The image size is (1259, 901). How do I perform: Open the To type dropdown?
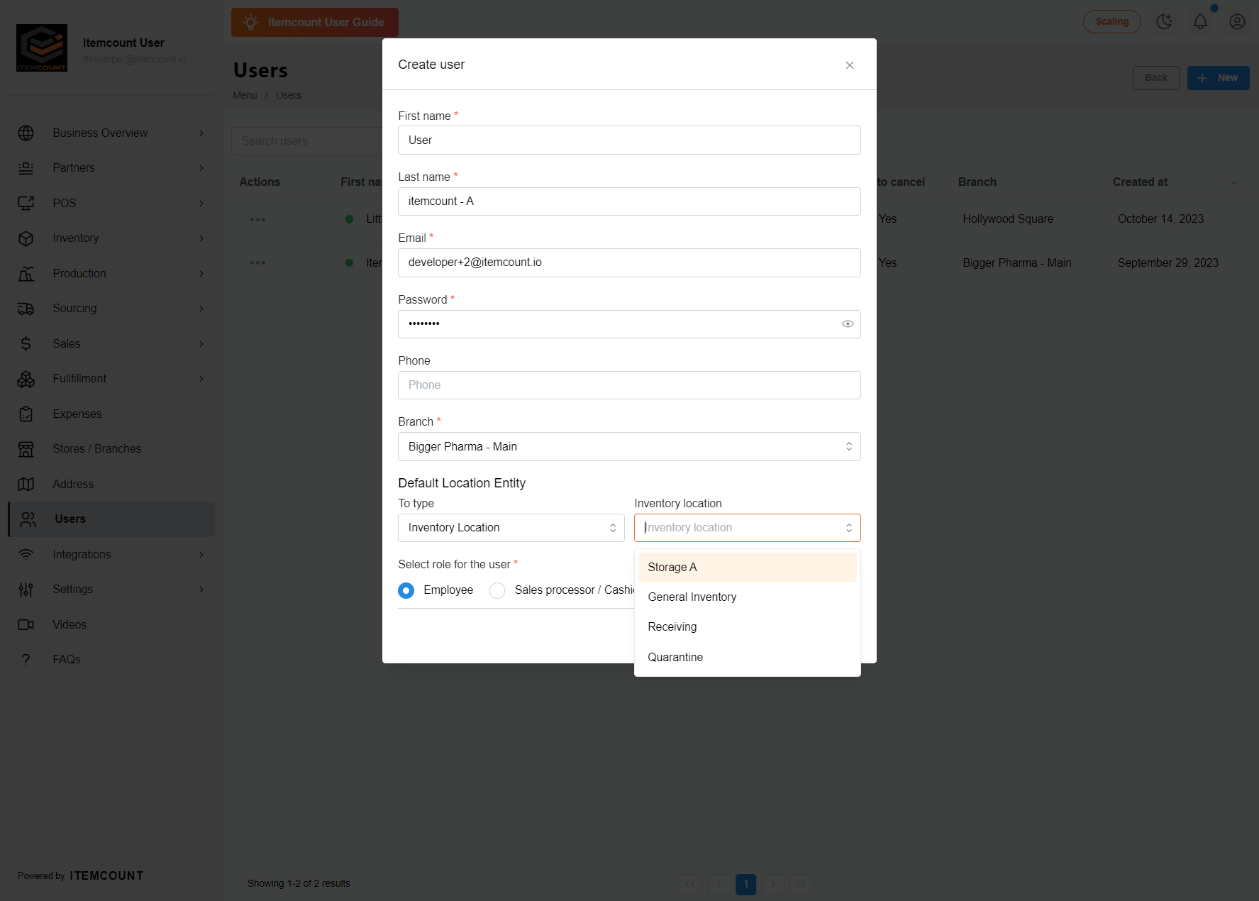click(x=511, y=528)
